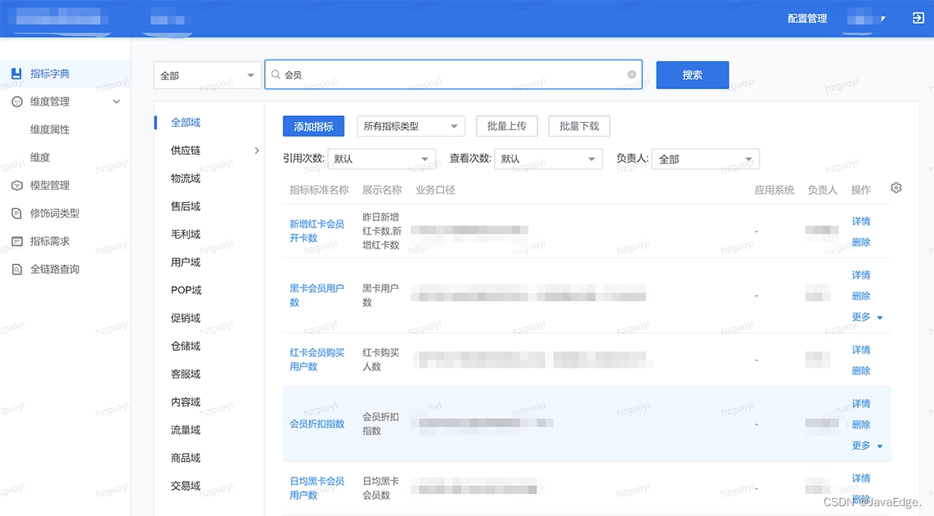Click 批量下载 button
The height and width of the screenshot is (516, 934).
[579, 126]
